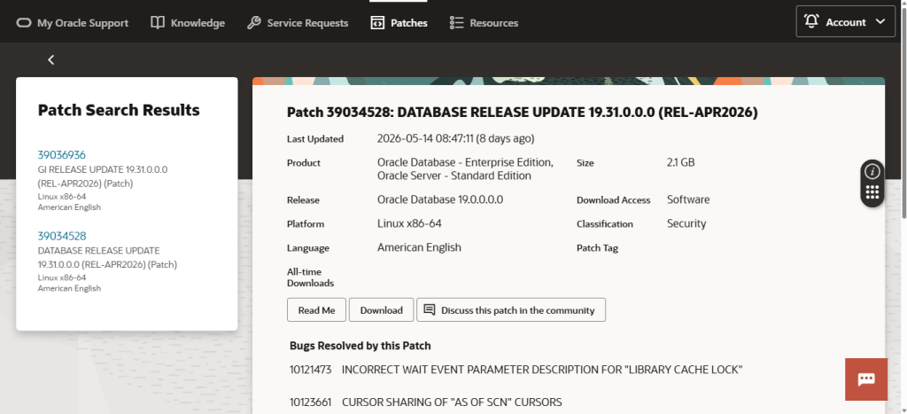The height and width of the screenshot is (414, 907).
Task: Open patch 39036936 link
Action: (x=61, y=154)
